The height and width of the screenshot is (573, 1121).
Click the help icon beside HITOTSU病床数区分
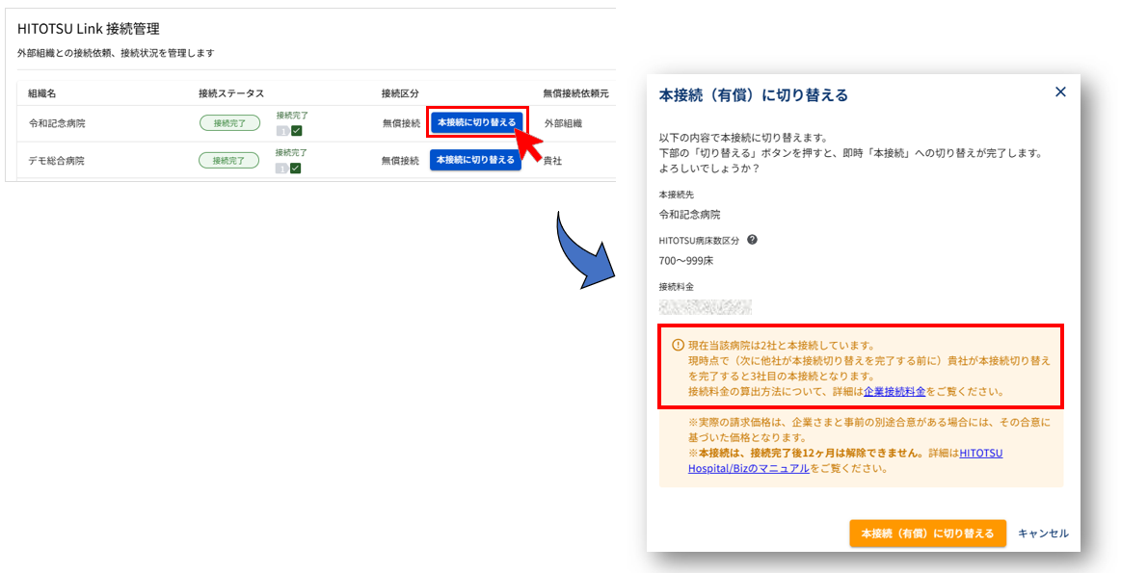pyautogui.click(x=752, y=241)
